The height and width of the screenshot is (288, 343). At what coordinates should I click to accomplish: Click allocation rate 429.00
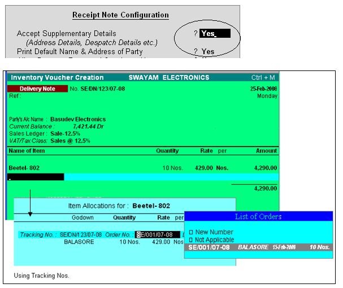pos(161,242)
